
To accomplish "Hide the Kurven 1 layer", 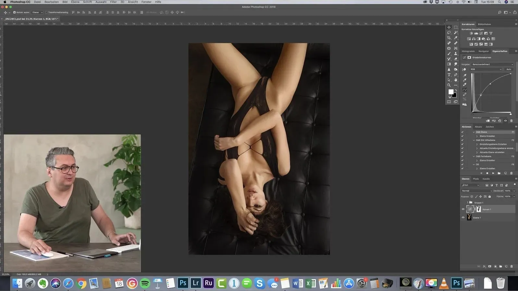I will click(x=463, y=209).
